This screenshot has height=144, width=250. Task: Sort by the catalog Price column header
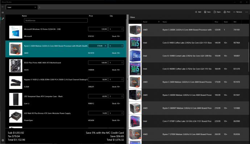[218, 22]
